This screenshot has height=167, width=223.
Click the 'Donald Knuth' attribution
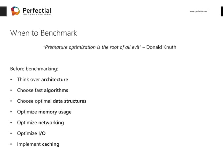point(161,47)
